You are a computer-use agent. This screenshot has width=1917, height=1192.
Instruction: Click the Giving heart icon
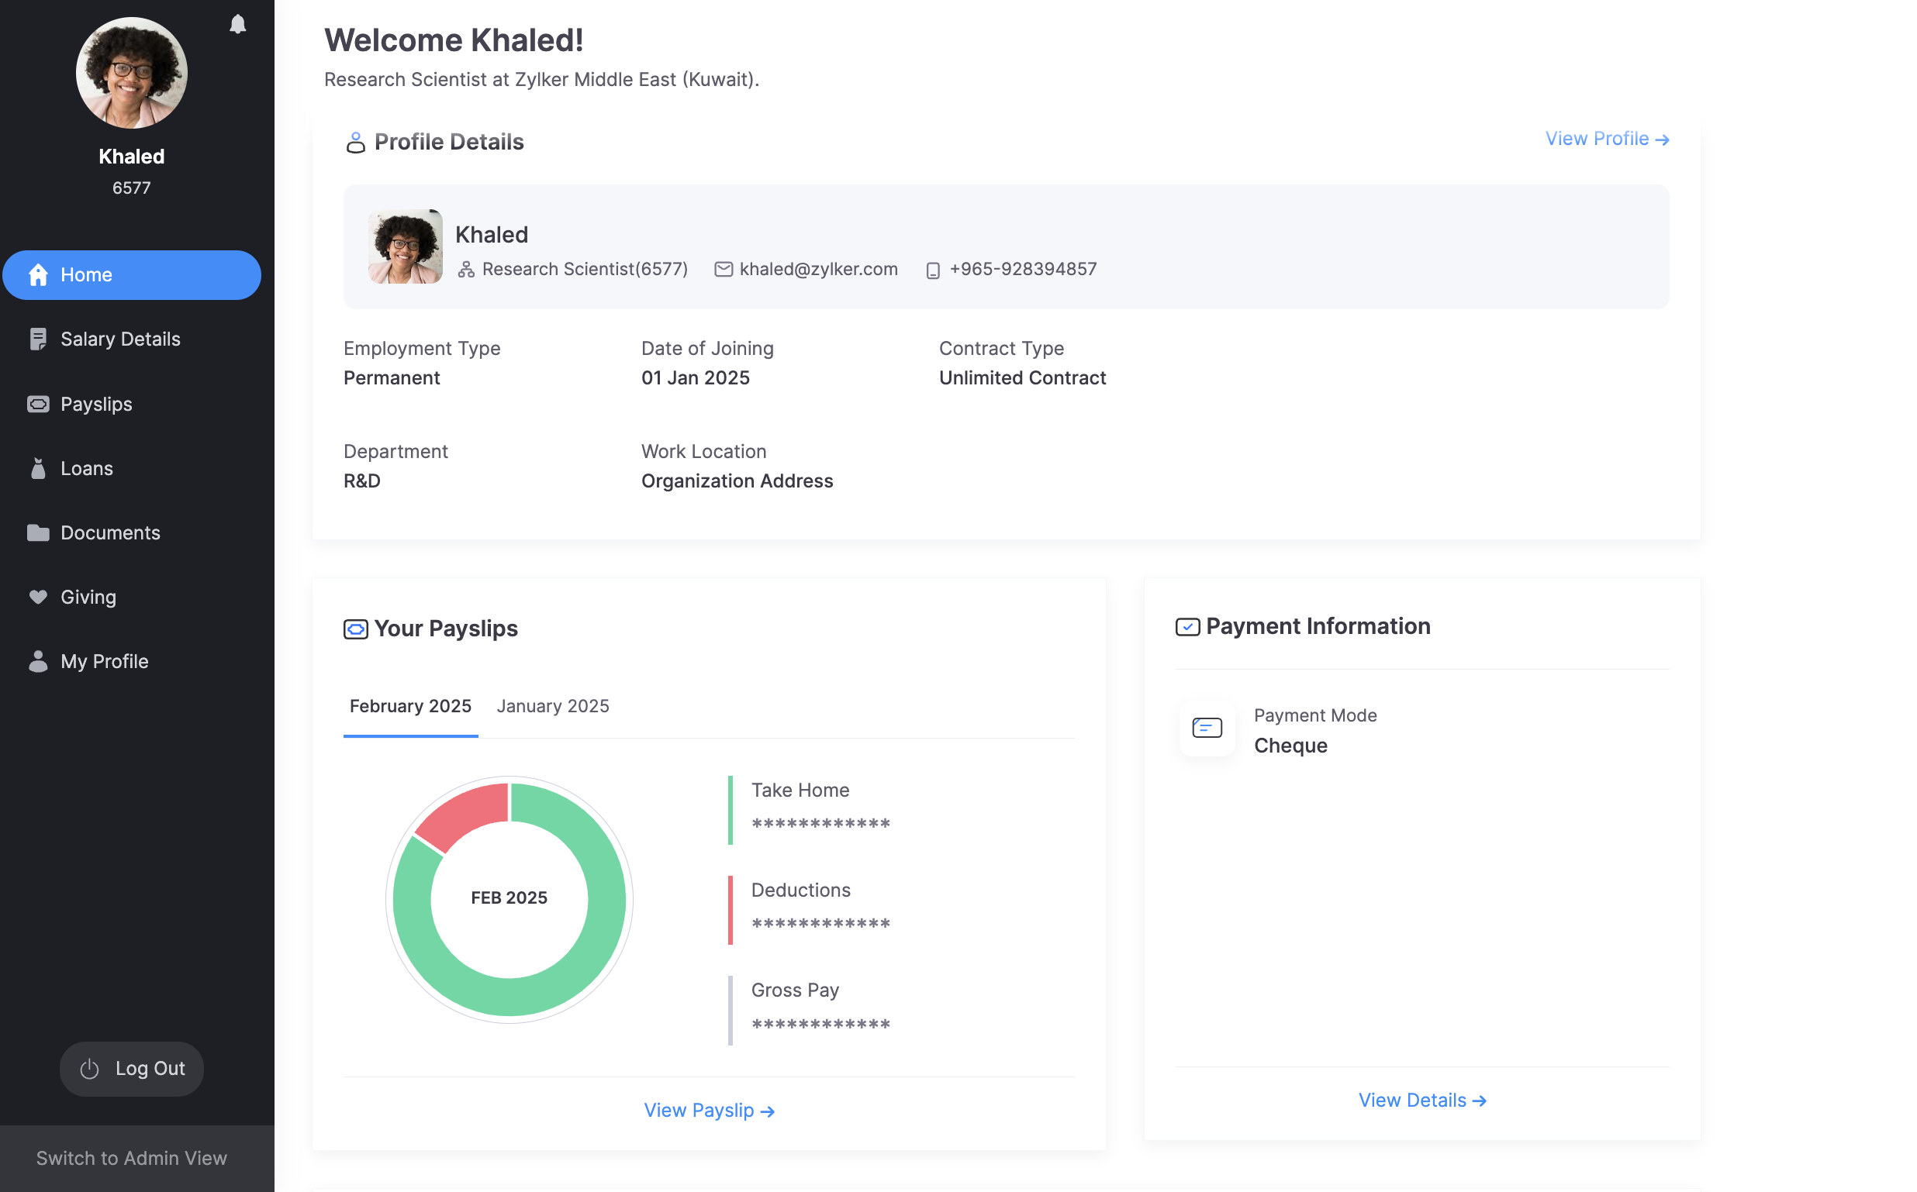(38, 598)
